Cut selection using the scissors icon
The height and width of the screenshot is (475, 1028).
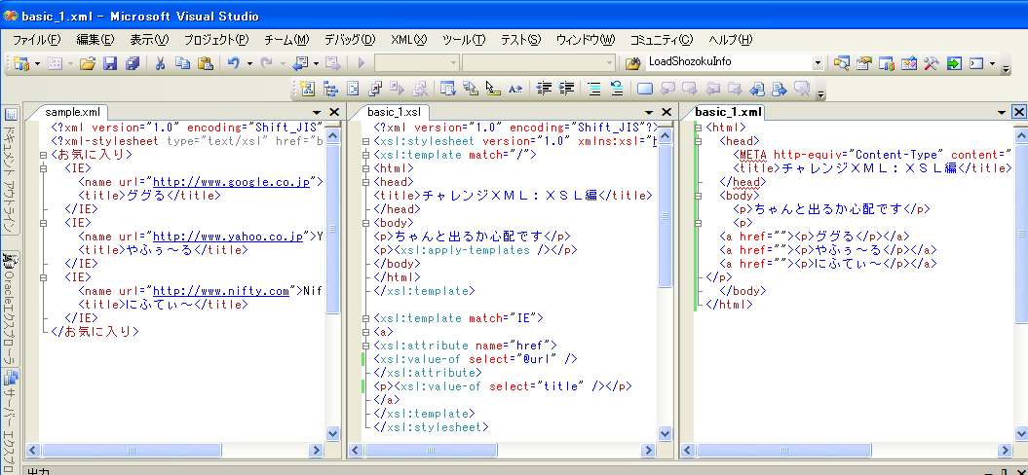pyautogui.click(x=160, y=63)
